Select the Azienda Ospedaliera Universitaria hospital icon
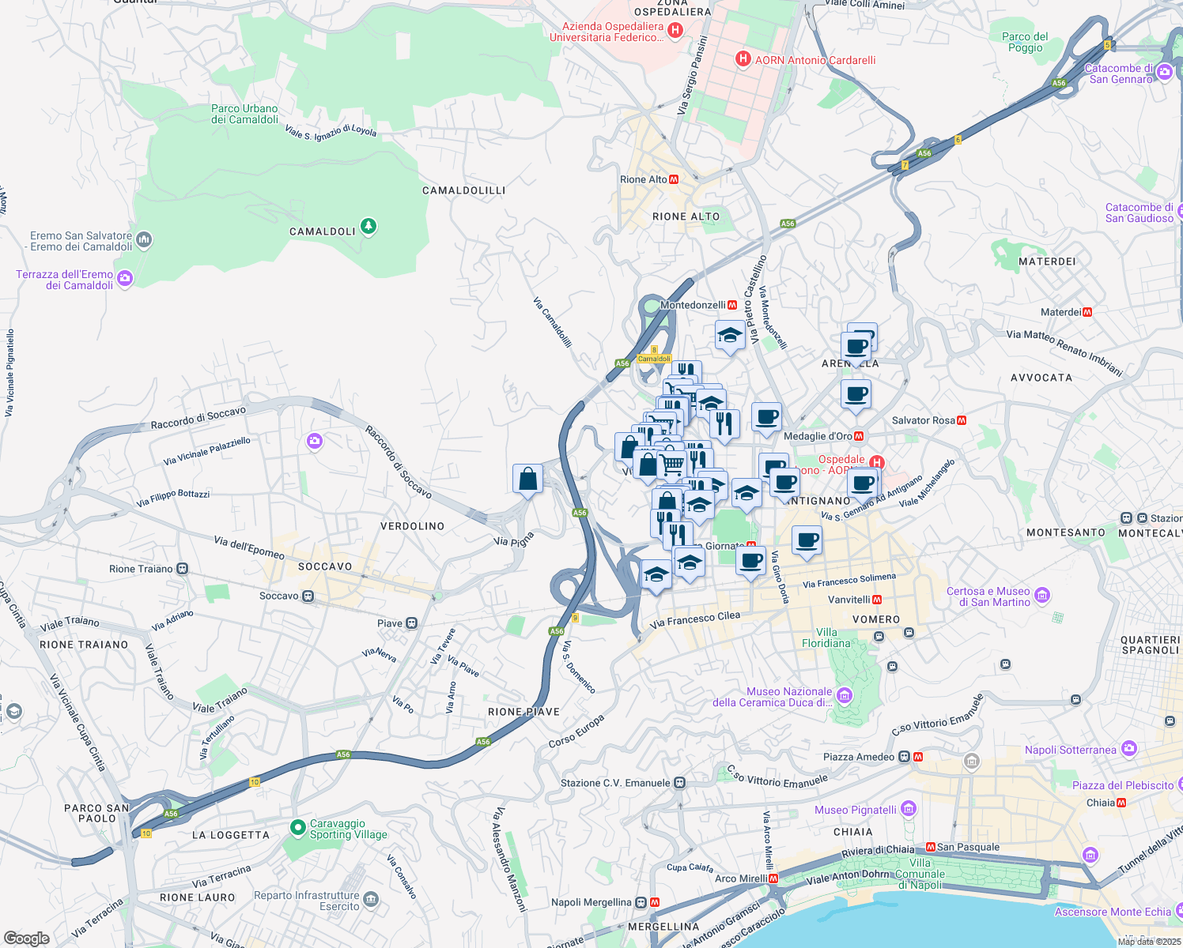Viewport: 1183px width, 948px height. tap(675, 31)
